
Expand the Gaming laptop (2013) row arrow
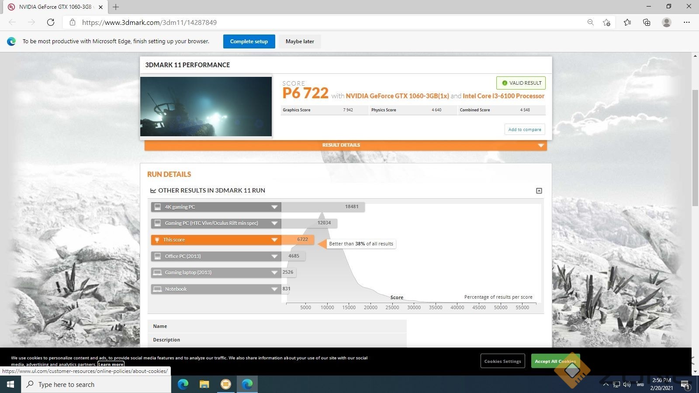[x=274, y=272]
